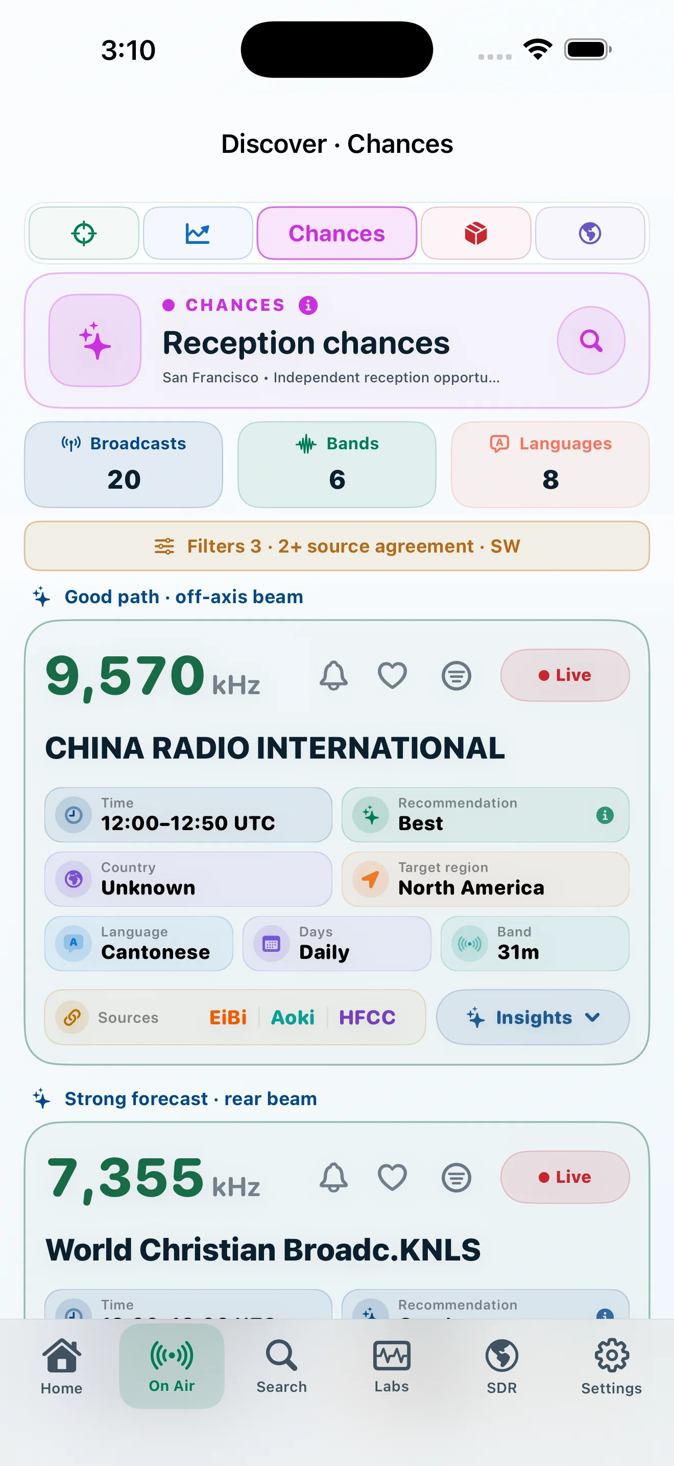Open the EiBi source link
Screen dimensions: 674x1466
click(x=228, y=1018)
